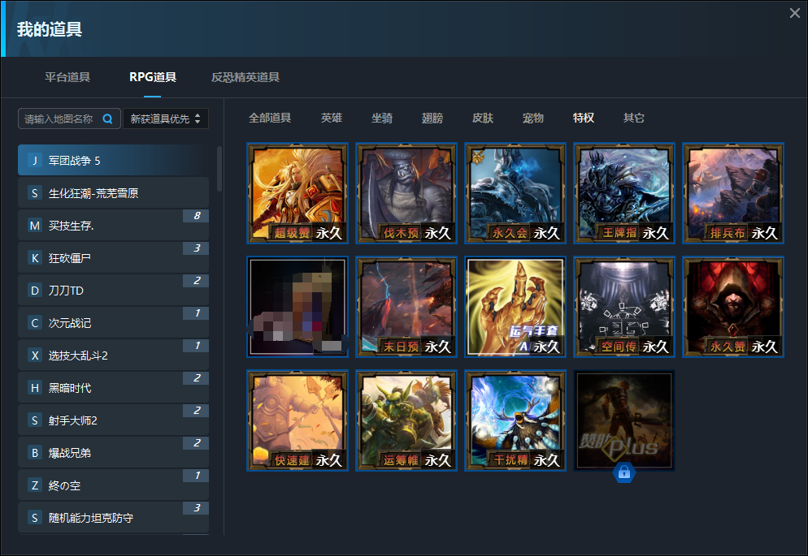This screenshot has height=556, width=808.
Task: Select the RPG道具 tab
Action: click(x=153, y=77)
